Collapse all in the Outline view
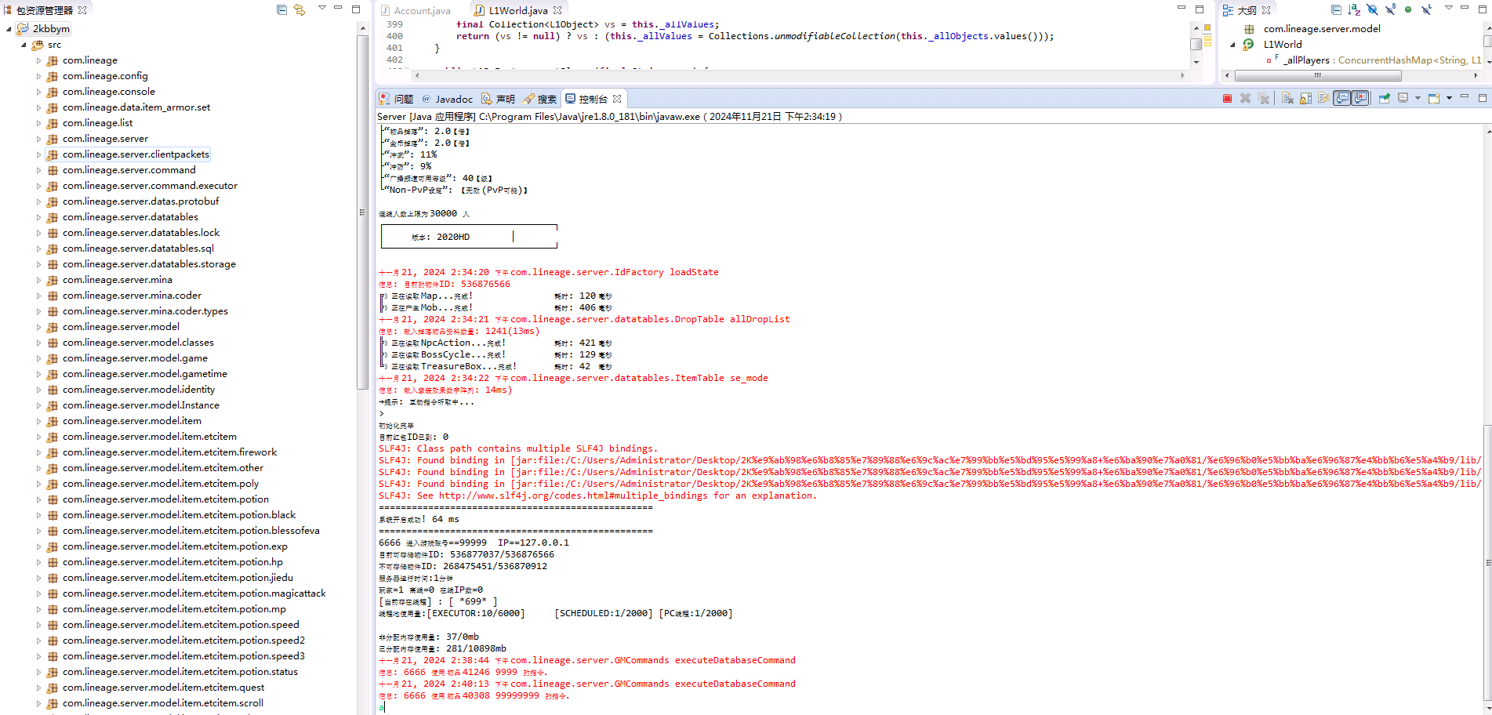1492x715 pixels. (1336, 9)
